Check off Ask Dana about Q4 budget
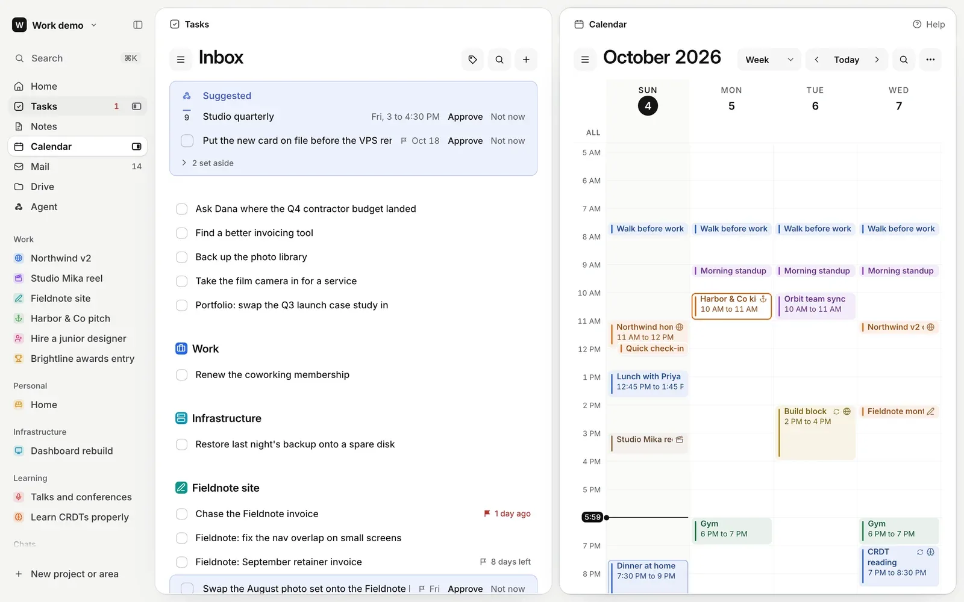The height and width of the screenshot is (602, 964). click(181, 209)
